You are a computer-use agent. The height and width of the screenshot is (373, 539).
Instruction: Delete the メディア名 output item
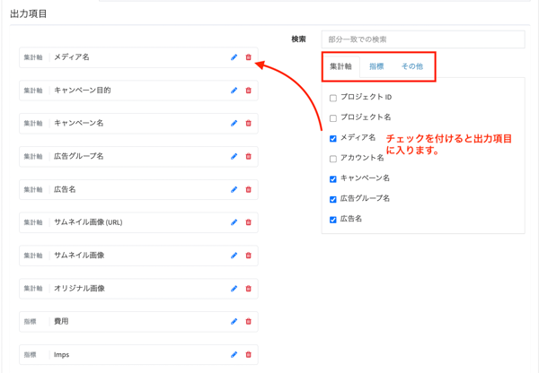[249, 57]
